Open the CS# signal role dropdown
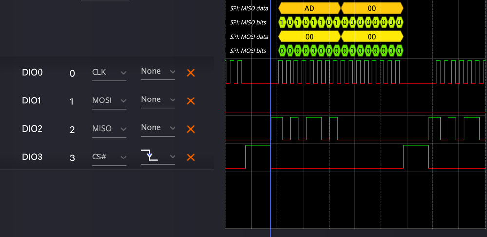 click(x=109, y=157)
